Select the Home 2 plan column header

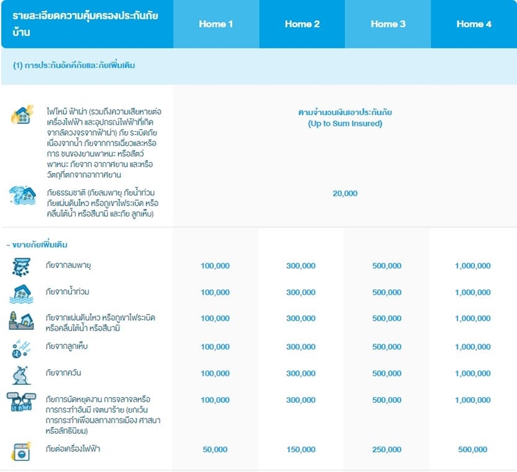[x=302, y=25]
